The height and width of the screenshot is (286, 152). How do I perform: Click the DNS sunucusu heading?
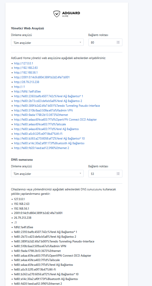(22, 160)
